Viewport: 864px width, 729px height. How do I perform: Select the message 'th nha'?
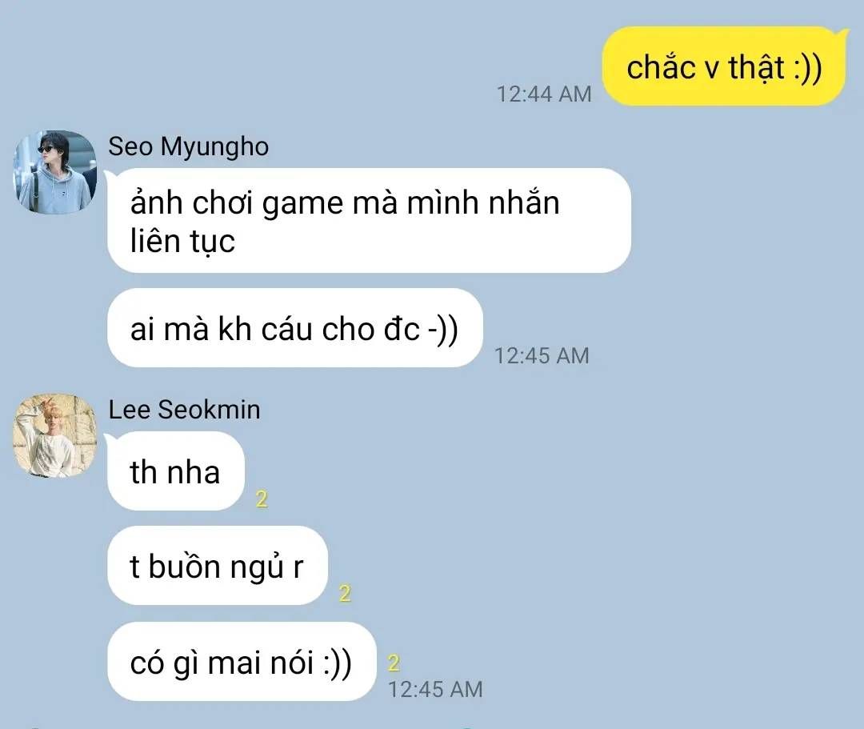click(176, 471)
